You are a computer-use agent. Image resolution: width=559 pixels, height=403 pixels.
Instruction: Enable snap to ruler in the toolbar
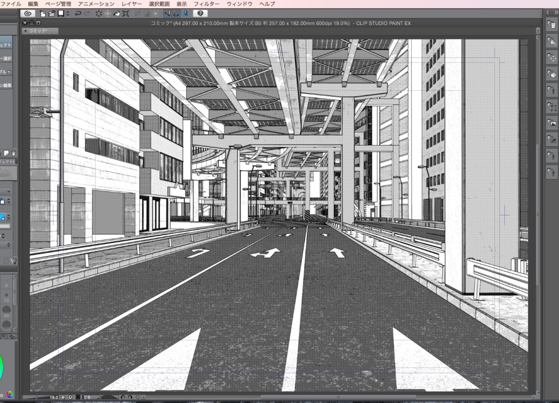168,14
